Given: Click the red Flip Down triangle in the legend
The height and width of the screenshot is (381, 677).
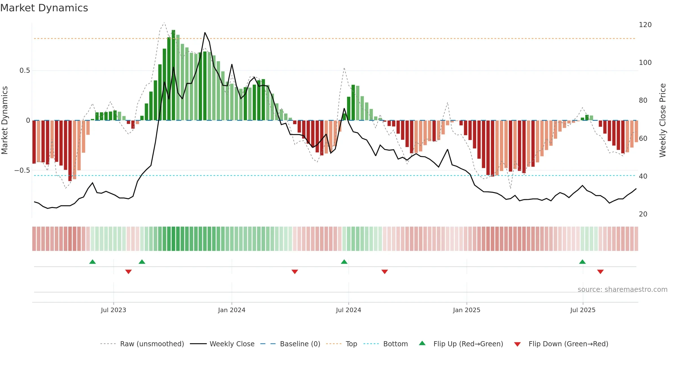Looking at the screenshot, I should (517, 344).
